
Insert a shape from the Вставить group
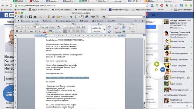(x=124, y=27)
